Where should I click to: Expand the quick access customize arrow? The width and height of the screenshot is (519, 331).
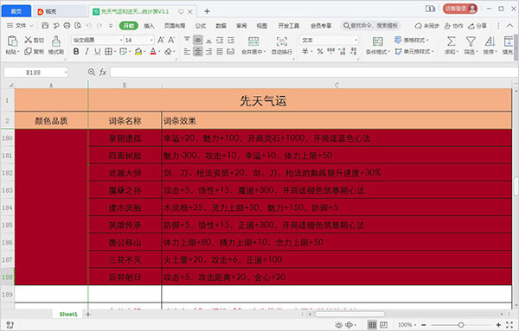tap(111, 25)
